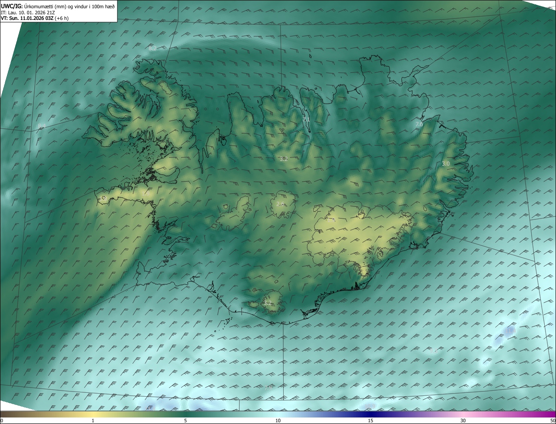Click the 8.2 value label north of Westfjords
This screenshot has height=424, width=556.
[x=152, y=48]
